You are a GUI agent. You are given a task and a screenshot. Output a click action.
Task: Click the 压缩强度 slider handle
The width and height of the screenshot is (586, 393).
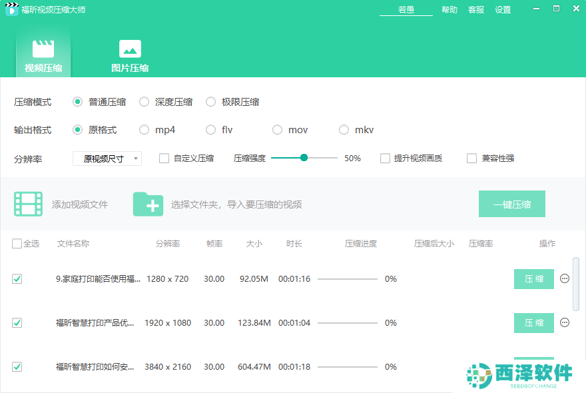coord(304,158)
